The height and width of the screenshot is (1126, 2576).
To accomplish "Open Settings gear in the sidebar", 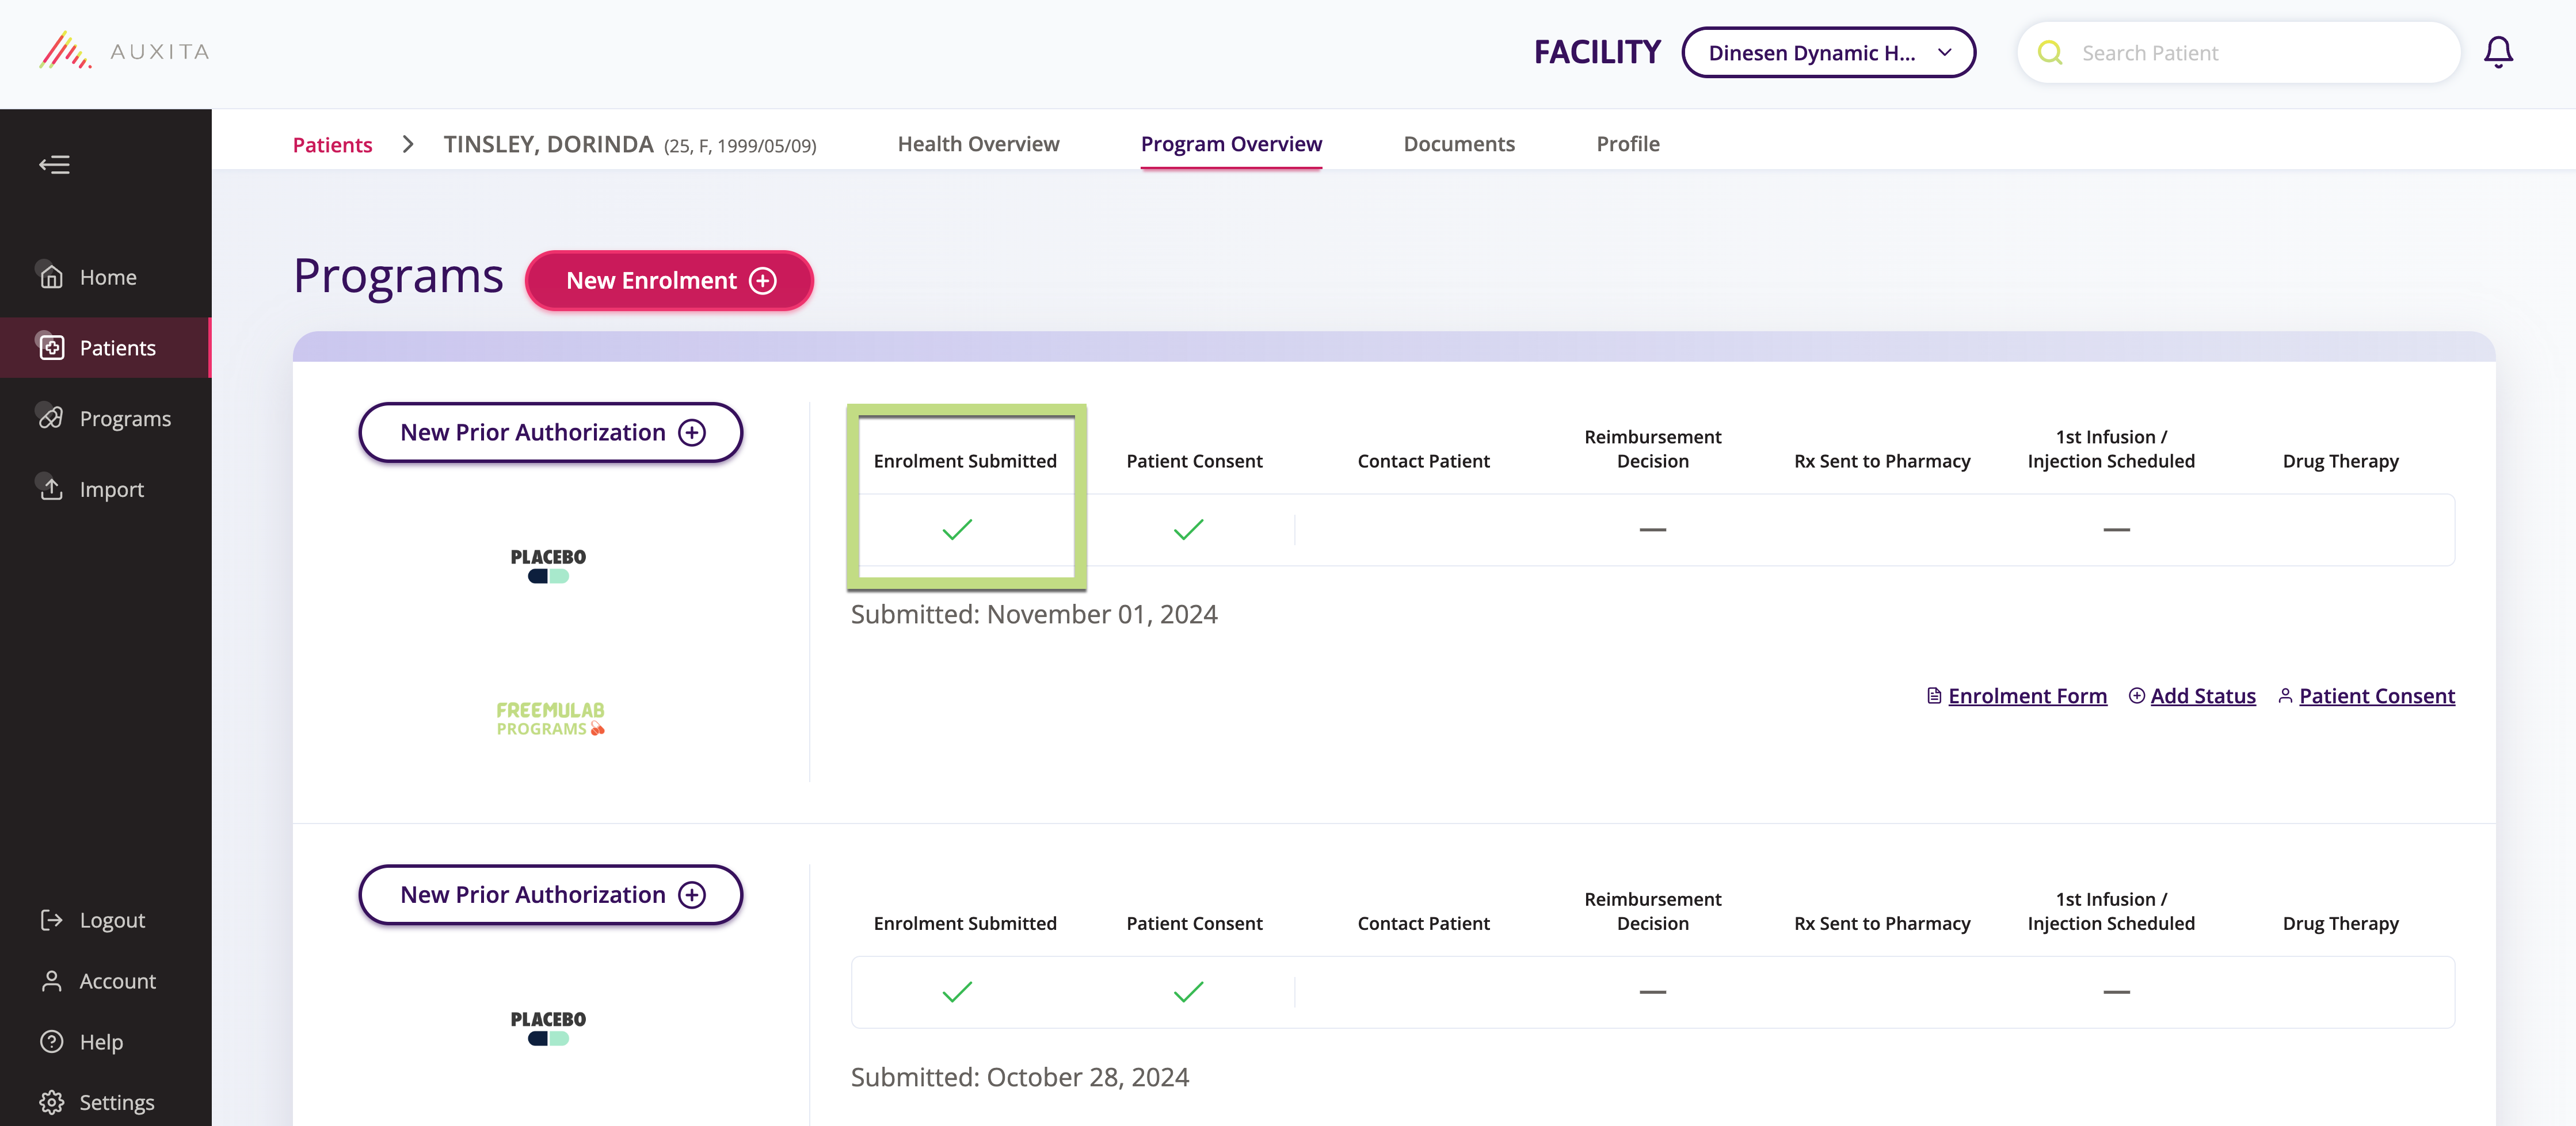I will click(51, 1103).
